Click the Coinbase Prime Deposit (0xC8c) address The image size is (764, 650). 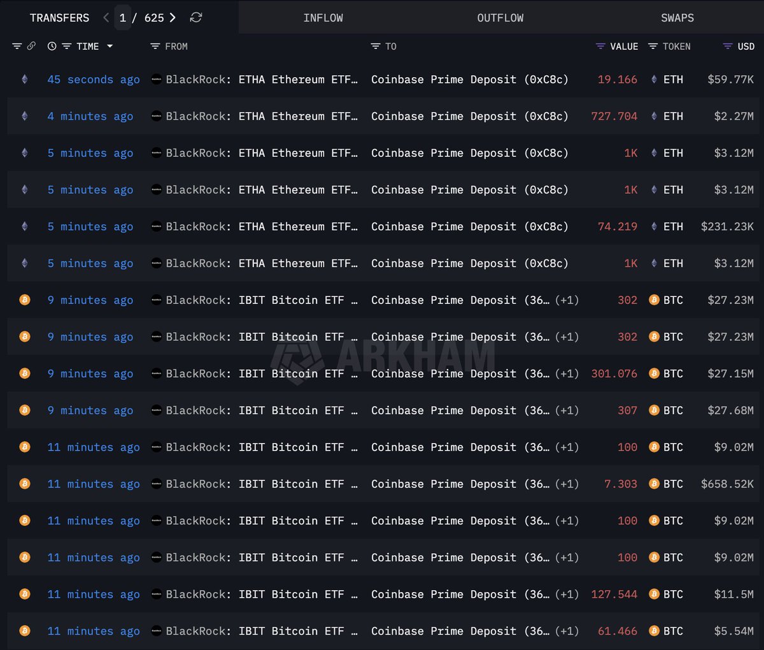470,79
